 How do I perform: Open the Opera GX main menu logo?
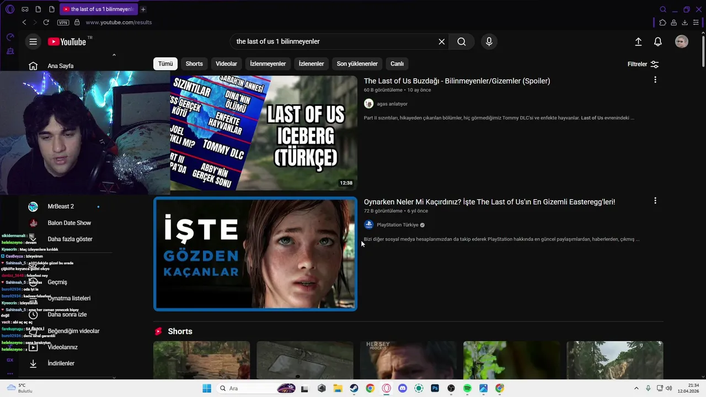(10, 9)
